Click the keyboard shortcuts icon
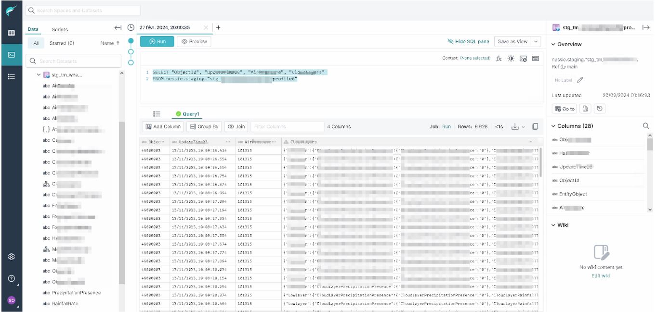 pyautogui.click(x=536, y=58)
